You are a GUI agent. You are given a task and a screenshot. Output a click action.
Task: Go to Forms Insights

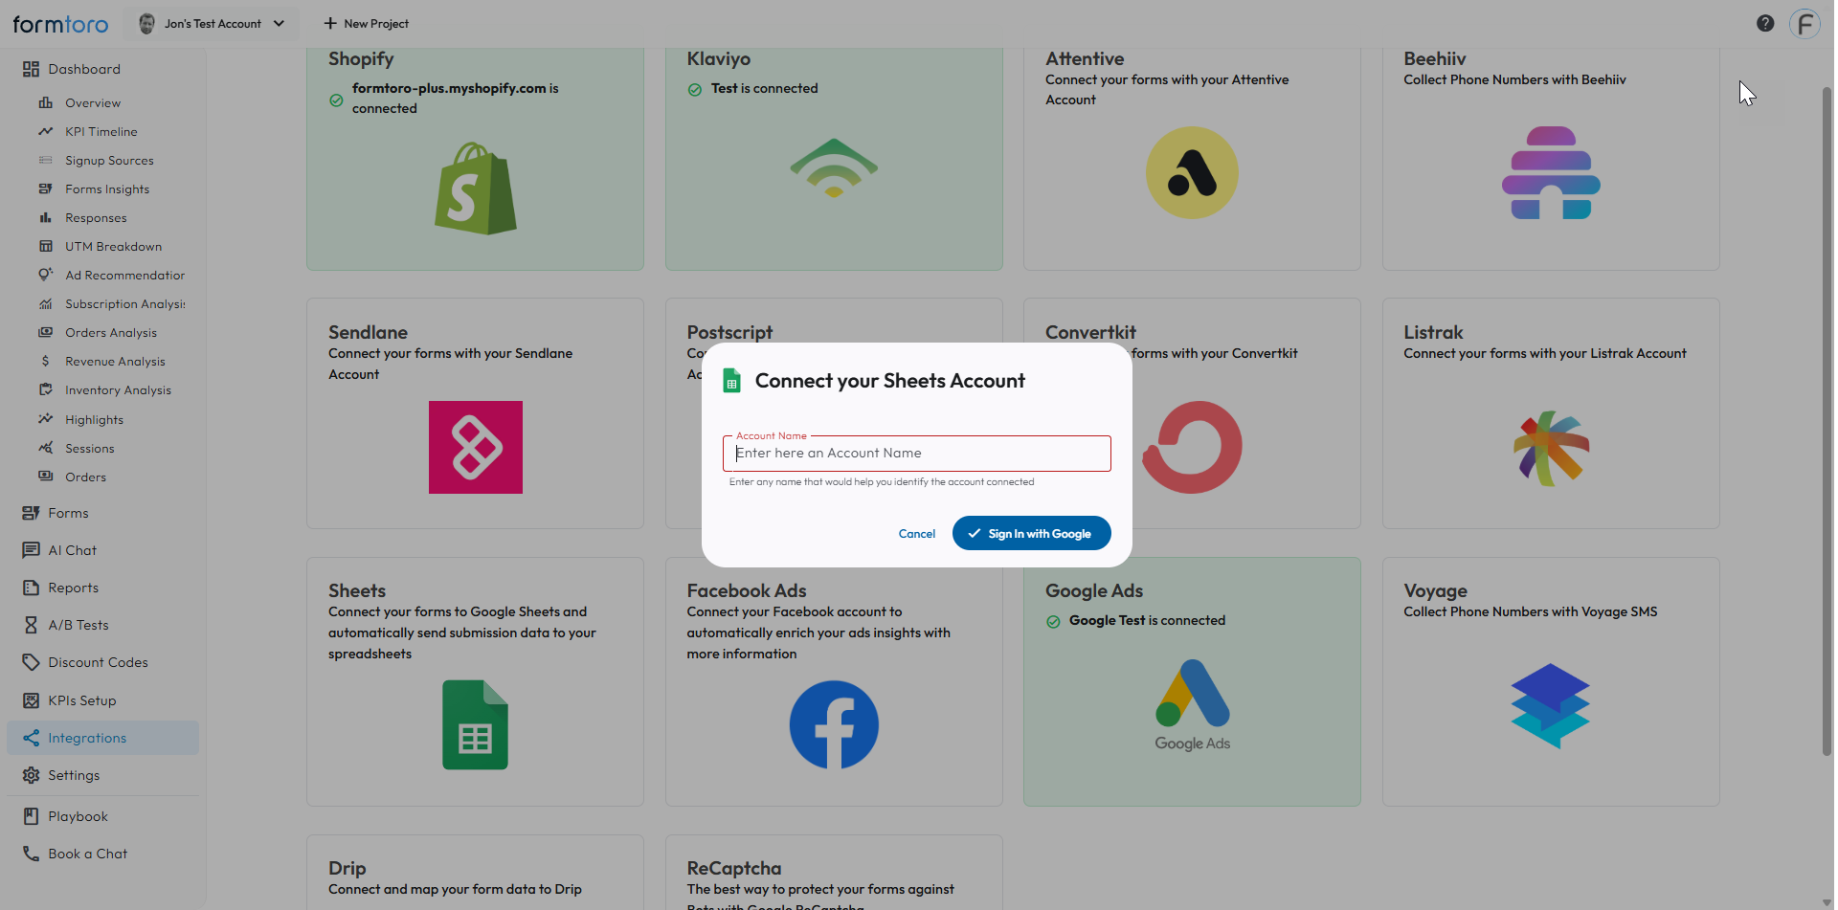[x=107, y=189]
